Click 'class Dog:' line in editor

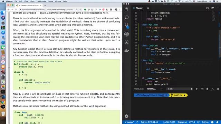pos(147,60)
